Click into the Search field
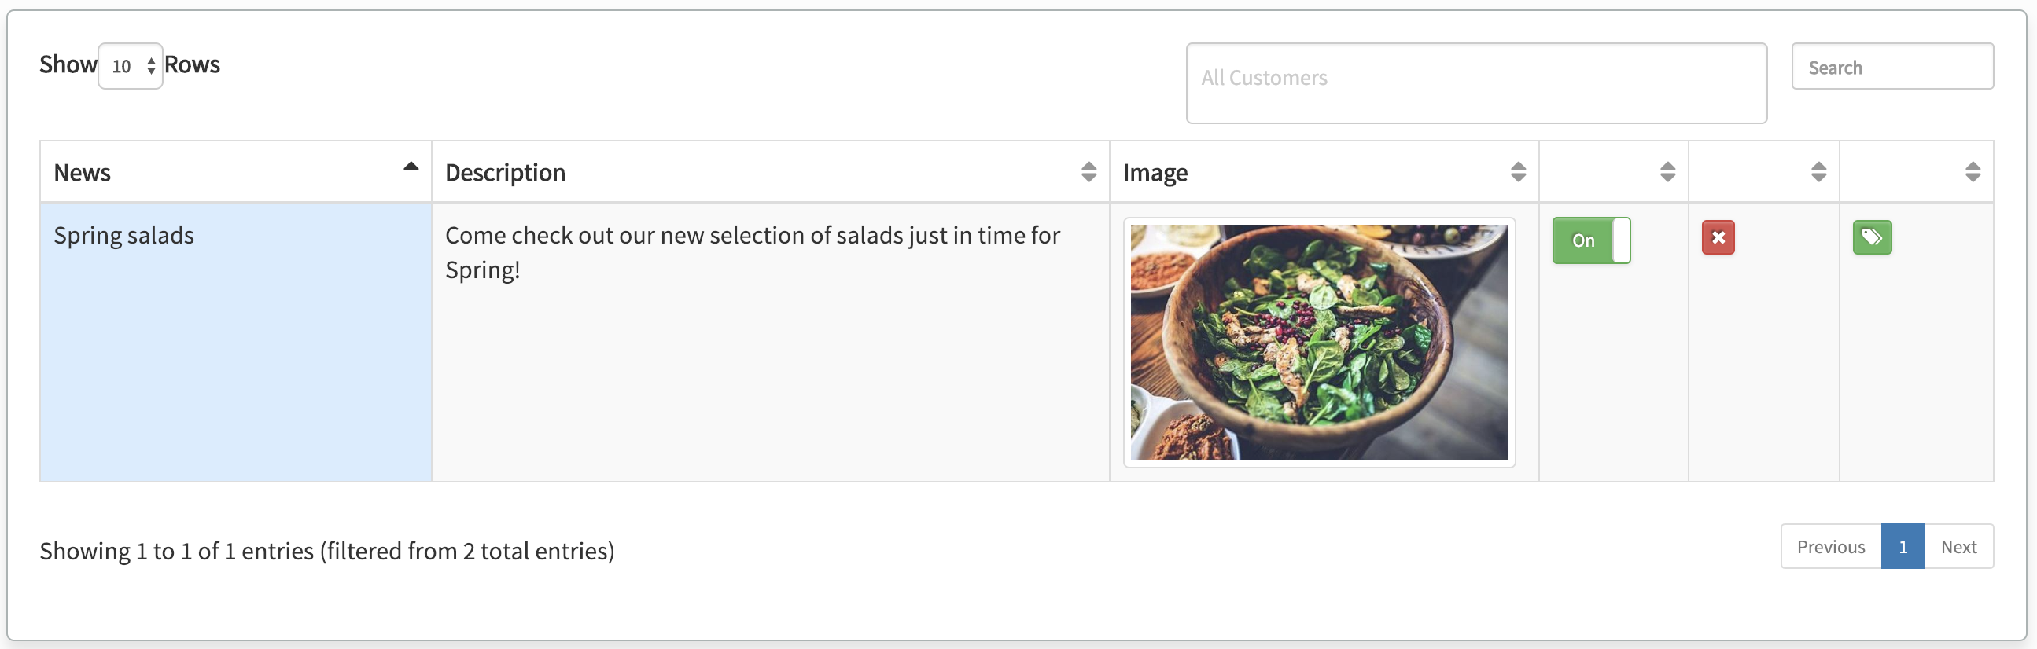 coord(1891,67)
